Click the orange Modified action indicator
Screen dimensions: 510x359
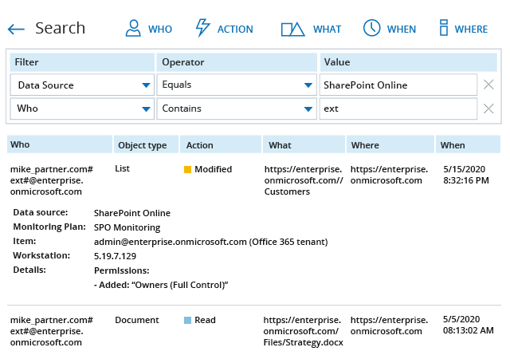click(x=188, y=169)
